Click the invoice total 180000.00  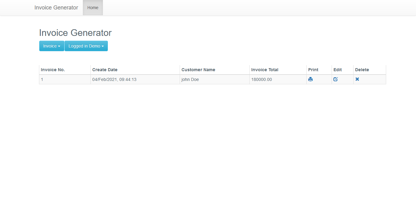[x=262, y=79]
